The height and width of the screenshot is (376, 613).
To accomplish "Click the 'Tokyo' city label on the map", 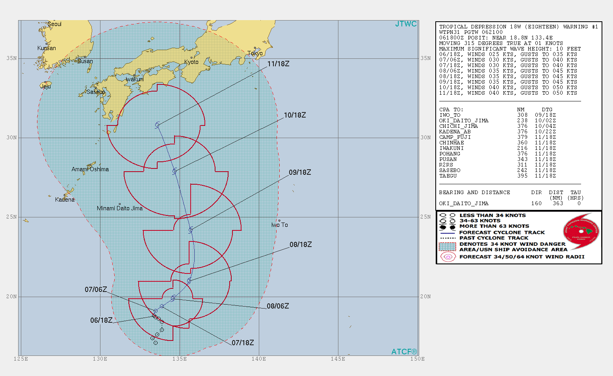I will click(255, 53).
